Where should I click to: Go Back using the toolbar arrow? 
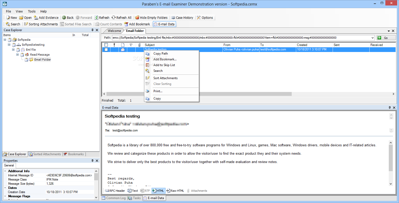[68, 18]
